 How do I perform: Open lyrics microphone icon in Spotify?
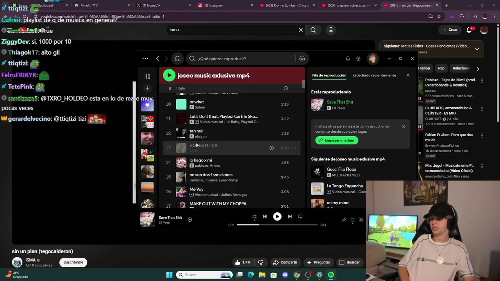(344, 220)
